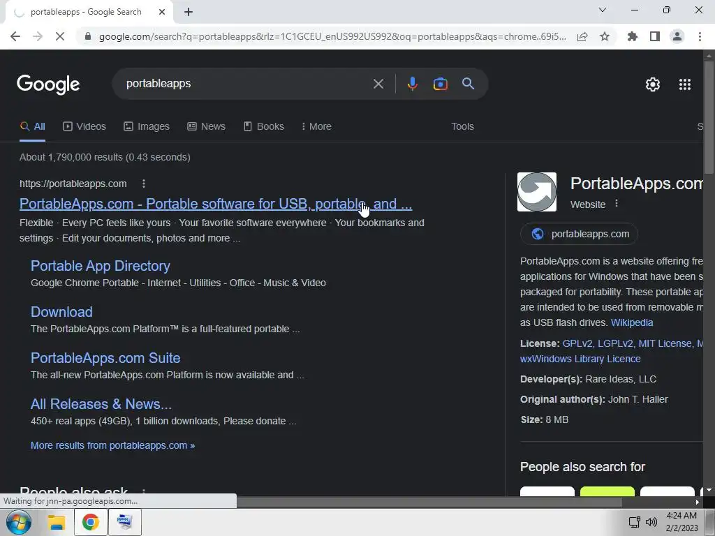The width and height of the screenshot is (715, 536).
Task: Clear the search box with X
Action: coord(378,84)
